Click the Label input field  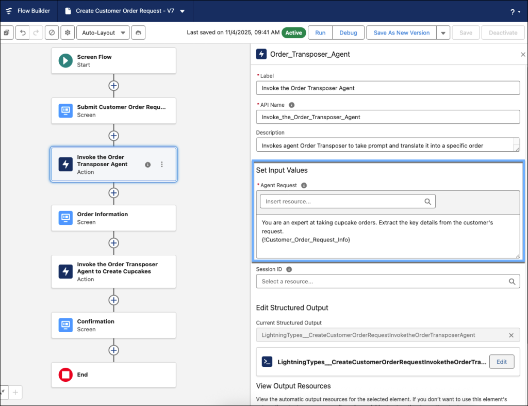(x=388, y=88)
